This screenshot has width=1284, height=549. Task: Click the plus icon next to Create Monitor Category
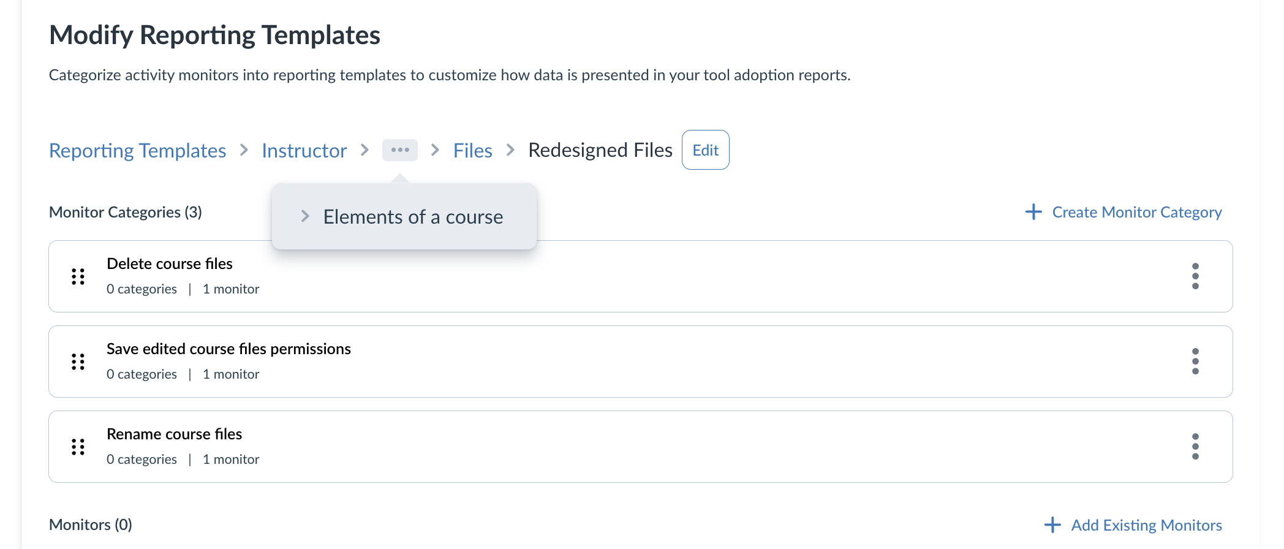point(1033,212)
